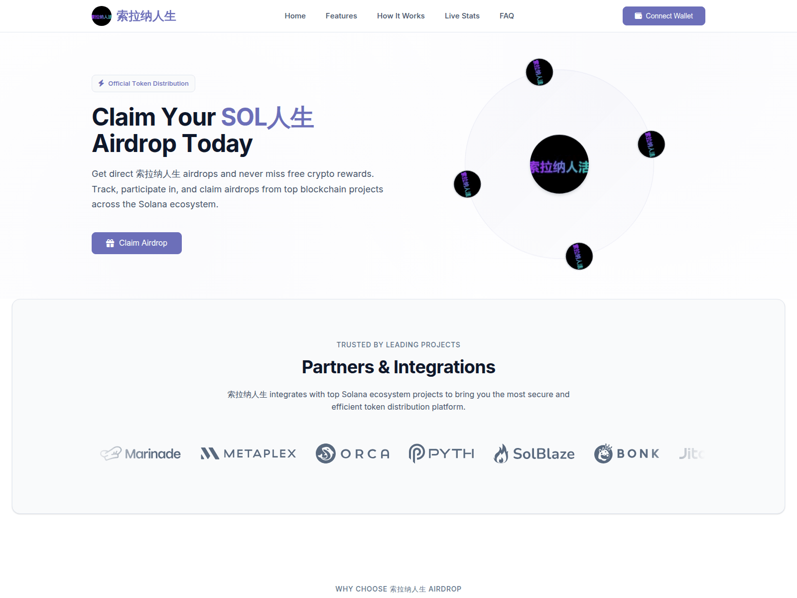Click the Connect Wallet button
This screenshot has height=598, width=797.
[664, 16]
